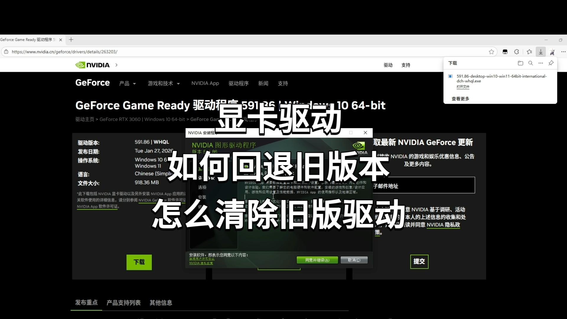Click 打开文件 under downloaded exe
567x319 pixels.
point(463,87)
